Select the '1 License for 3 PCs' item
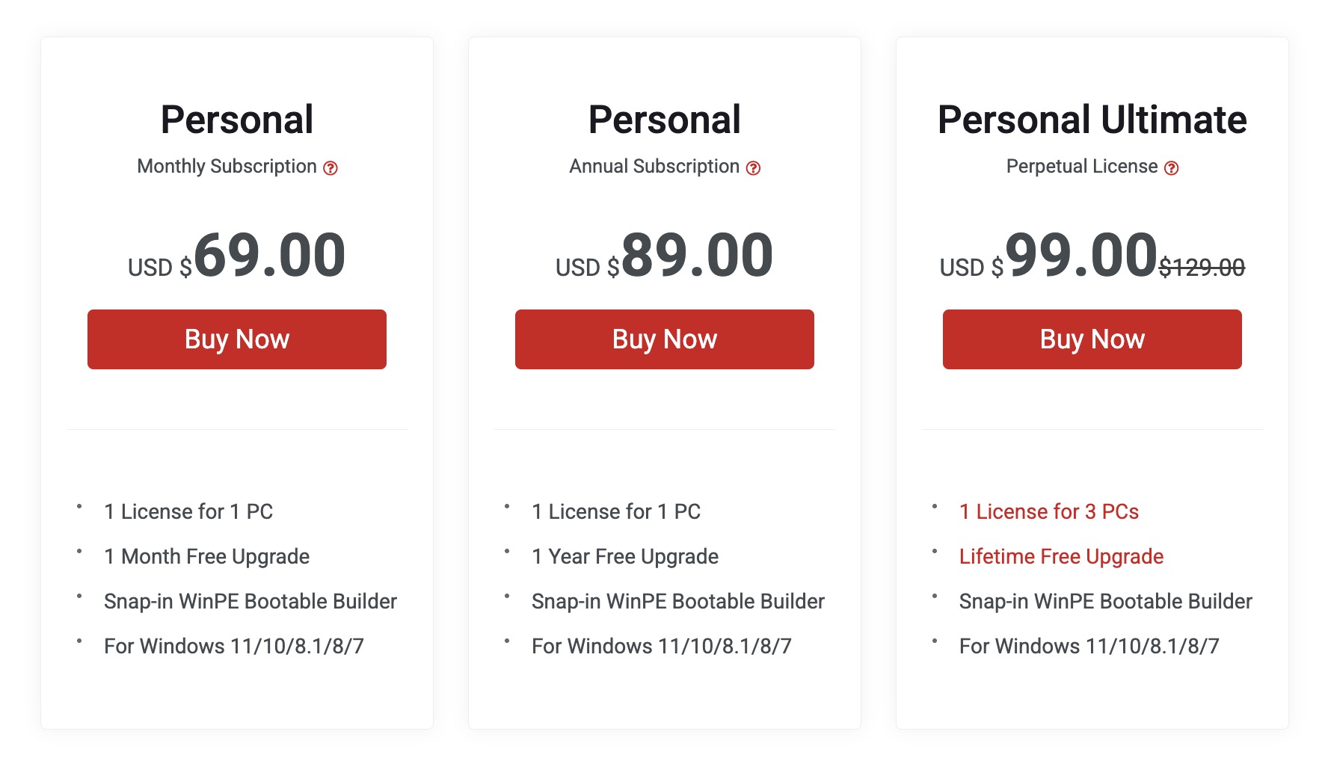This screenshot has width=1328, height=767. click(x=1048, y=511)
